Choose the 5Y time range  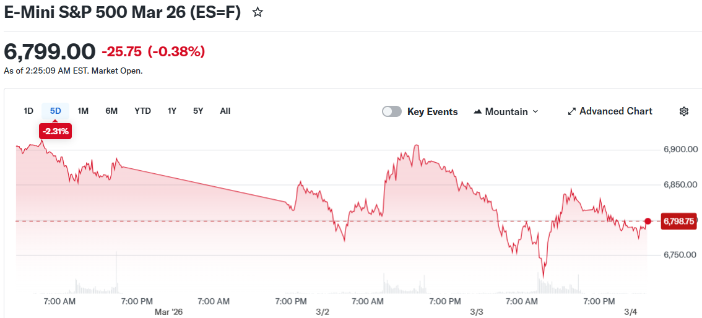(197, 111)
